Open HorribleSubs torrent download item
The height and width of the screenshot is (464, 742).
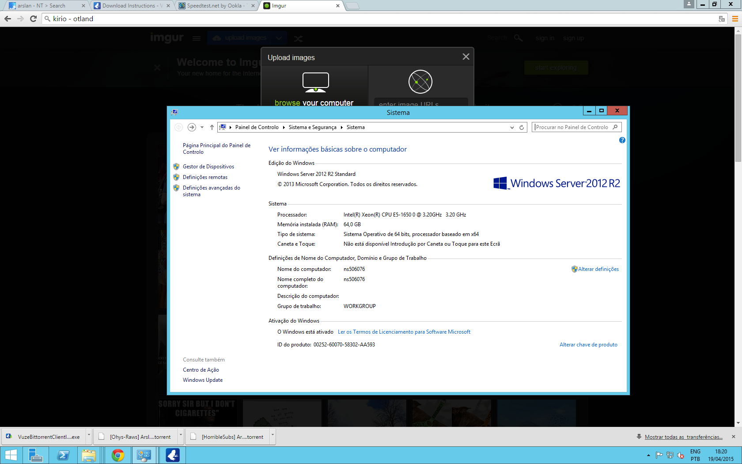point(228,437)
